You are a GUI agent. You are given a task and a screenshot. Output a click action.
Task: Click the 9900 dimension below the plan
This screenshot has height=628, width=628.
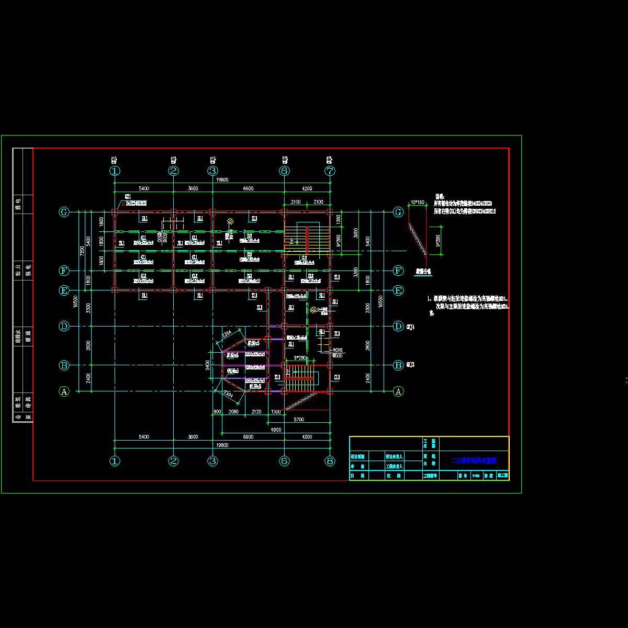(276, 430)
